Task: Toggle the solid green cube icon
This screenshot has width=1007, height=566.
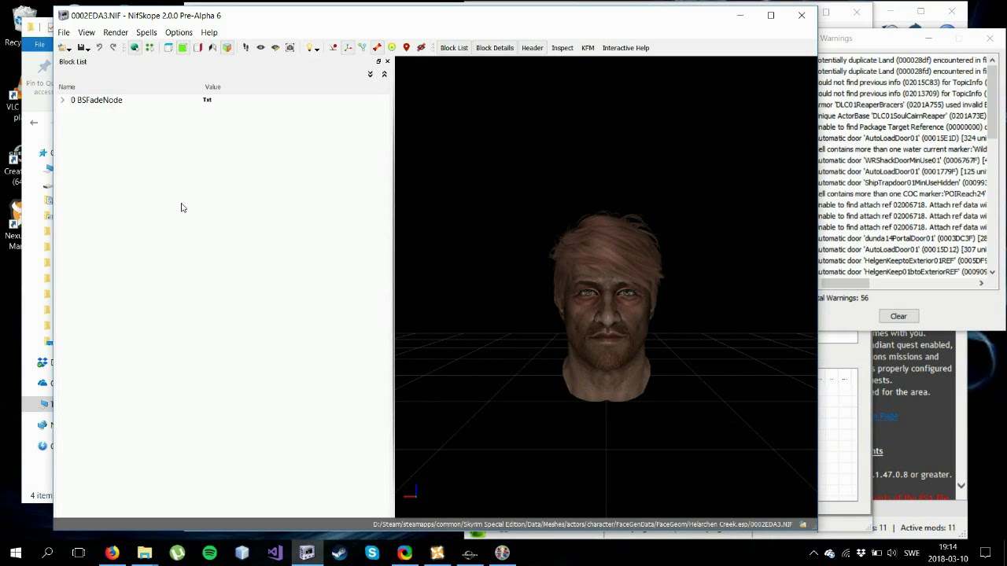Action: click(183, 48)
